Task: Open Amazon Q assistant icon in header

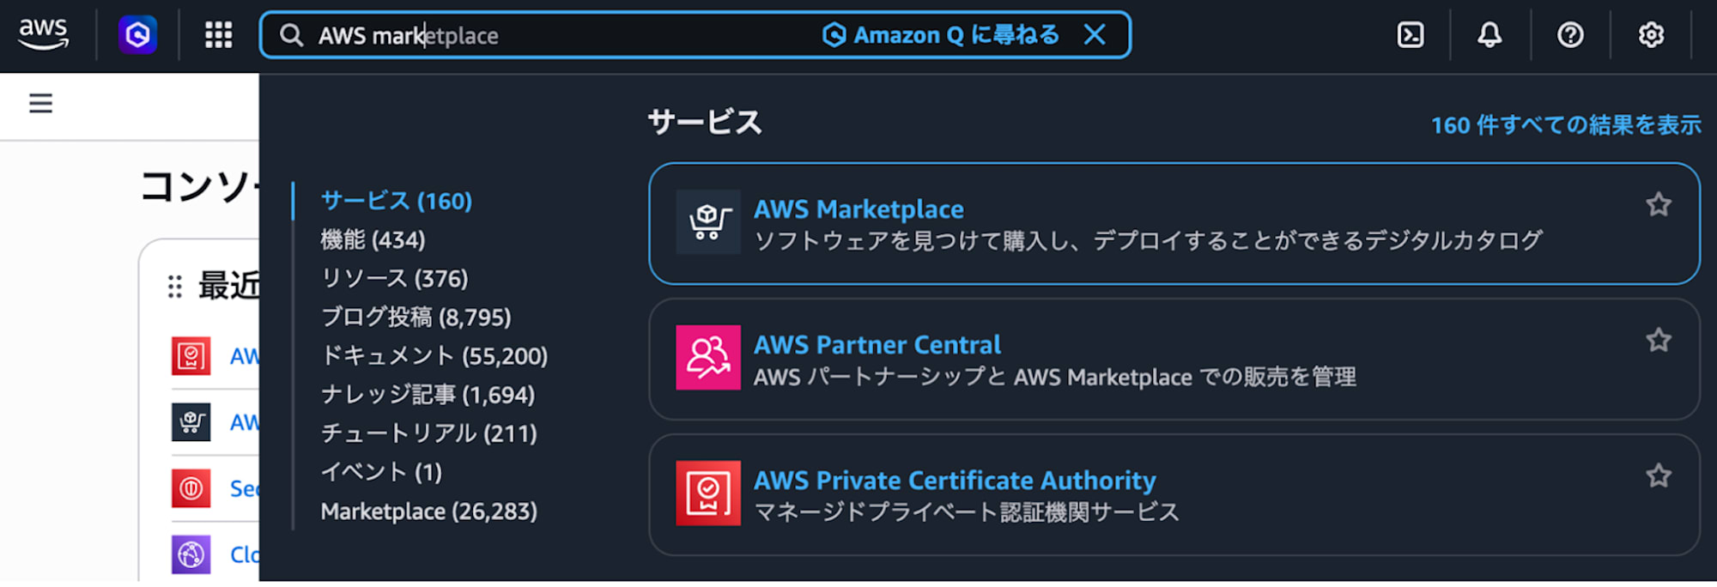Action: 137,35
